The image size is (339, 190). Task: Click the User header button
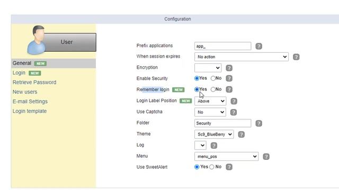(x=70, y=42)
